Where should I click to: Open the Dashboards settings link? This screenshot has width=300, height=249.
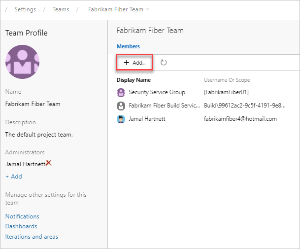(x=21, y=226)
